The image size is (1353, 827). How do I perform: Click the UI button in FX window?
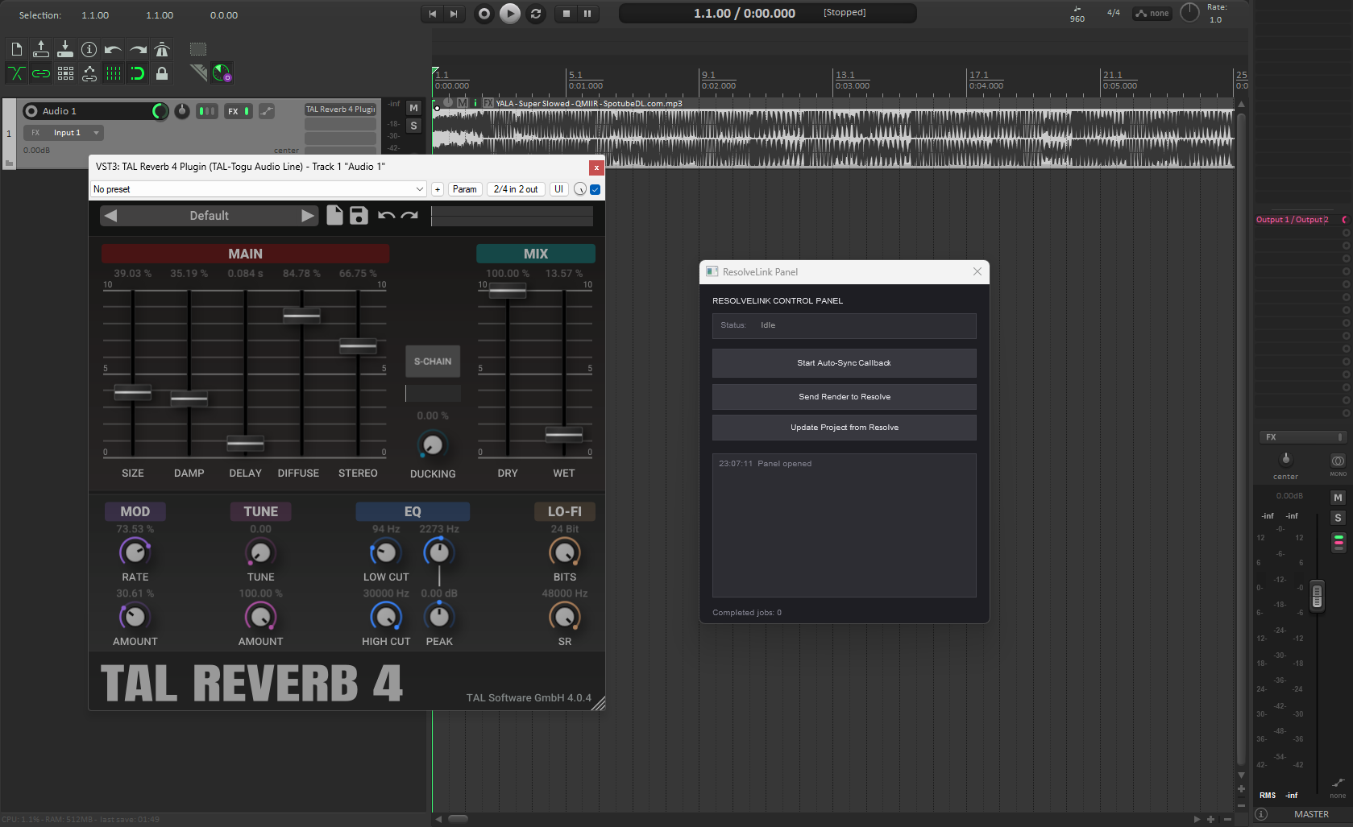pyautogui.click(x=559, y=189)
